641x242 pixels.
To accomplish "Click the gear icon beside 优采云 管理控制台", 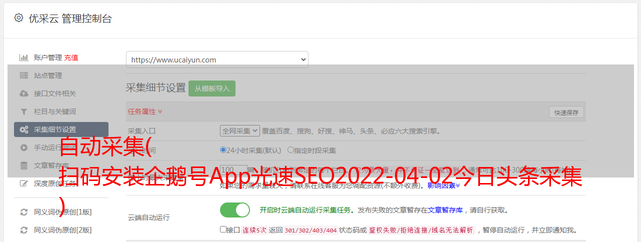I will 18,18.
